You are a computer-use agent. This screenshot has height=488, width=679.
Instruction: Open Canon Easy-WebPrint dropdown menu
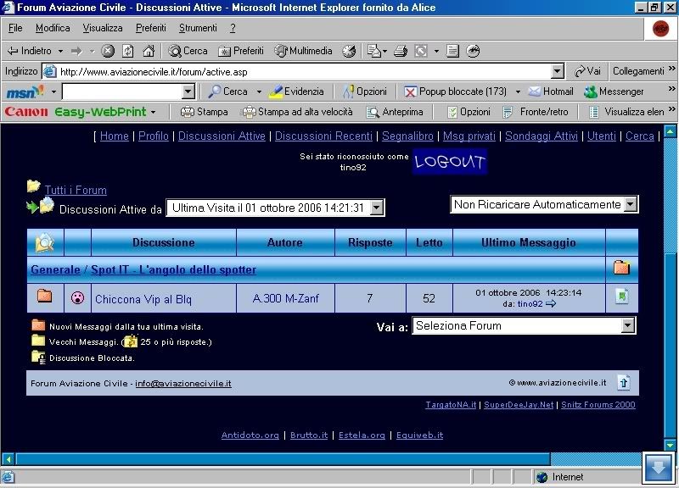[153, 112]
